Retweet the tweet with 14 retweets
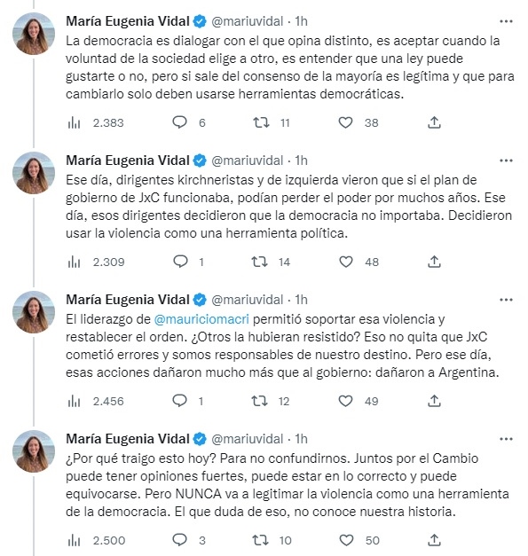Image resolution: width=528 pixels, height=556 pixels. (260, 262)
